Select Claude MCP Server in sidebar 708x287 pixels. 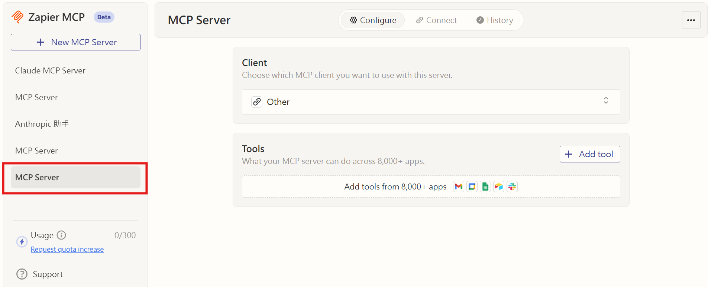point(50,70)
